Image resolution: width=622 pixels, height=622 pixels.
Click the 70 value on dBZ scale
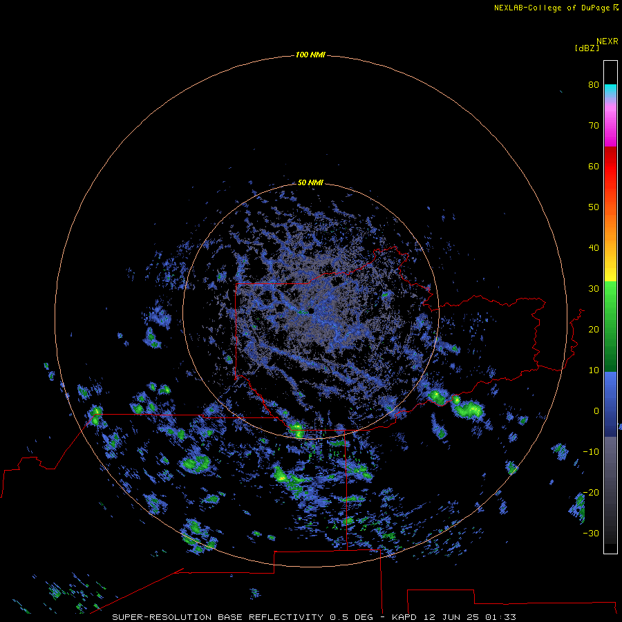594,125
